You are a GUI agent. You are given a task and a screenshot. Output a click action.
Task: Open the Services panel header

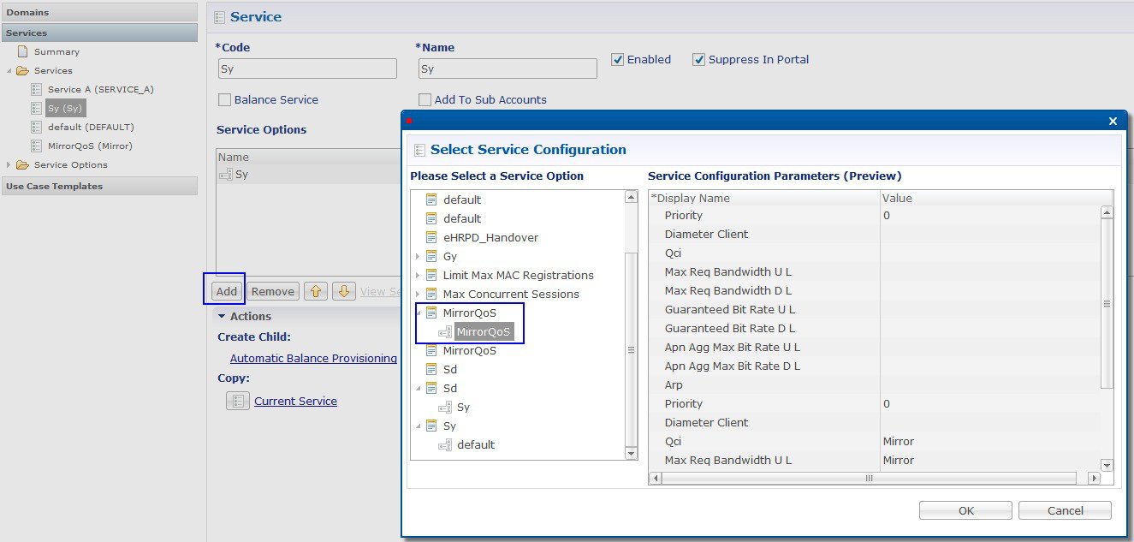[x=99, y=33]
